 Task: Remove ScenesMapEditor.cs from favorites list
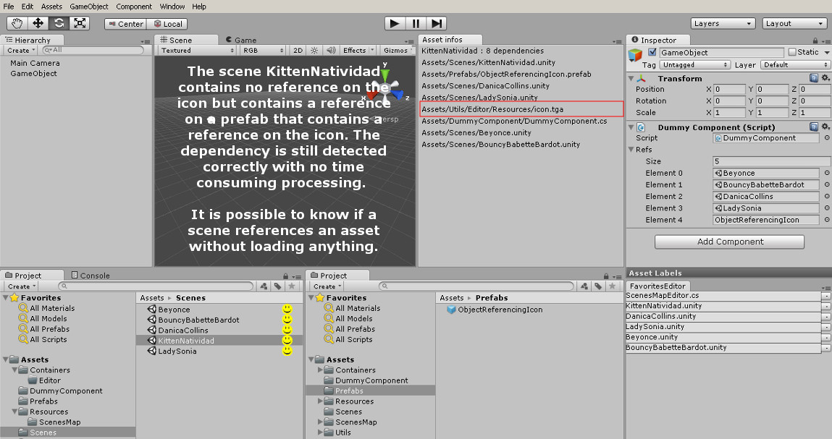[x=826, y=296]
